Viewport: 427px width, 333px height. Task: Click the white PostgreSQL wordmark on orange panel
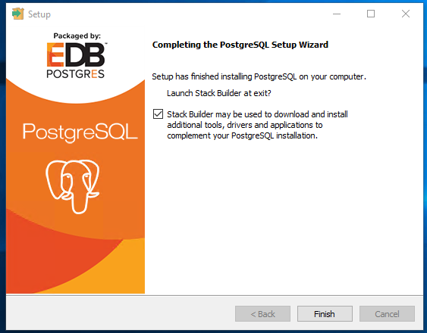[x=80, y=132]
